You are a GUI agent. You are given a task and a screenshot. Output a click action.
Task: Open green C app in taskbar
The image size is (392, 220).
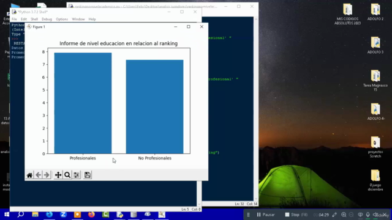pyautogui.click(x=105, y=215)
